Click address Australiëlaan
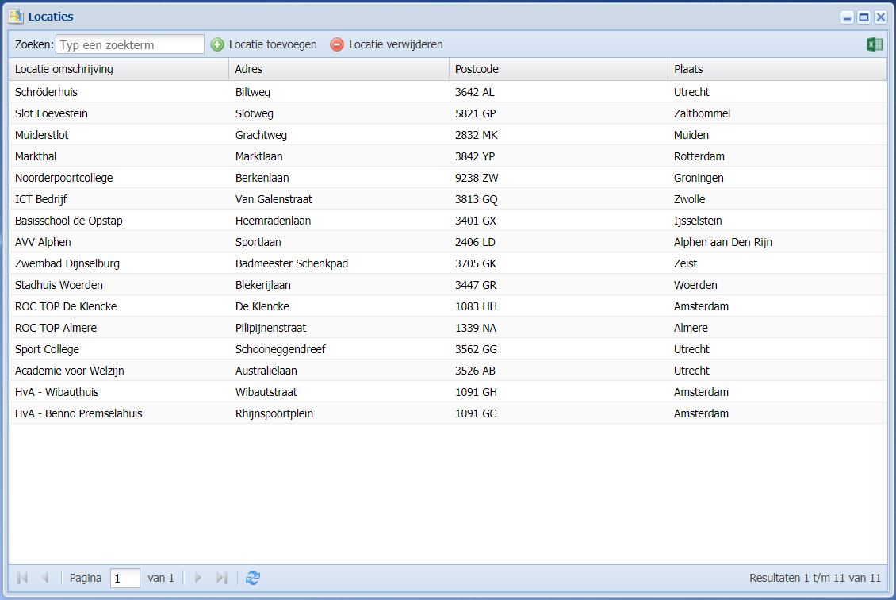The height and width of the screenshot is (600, 896). coord(266,371)
